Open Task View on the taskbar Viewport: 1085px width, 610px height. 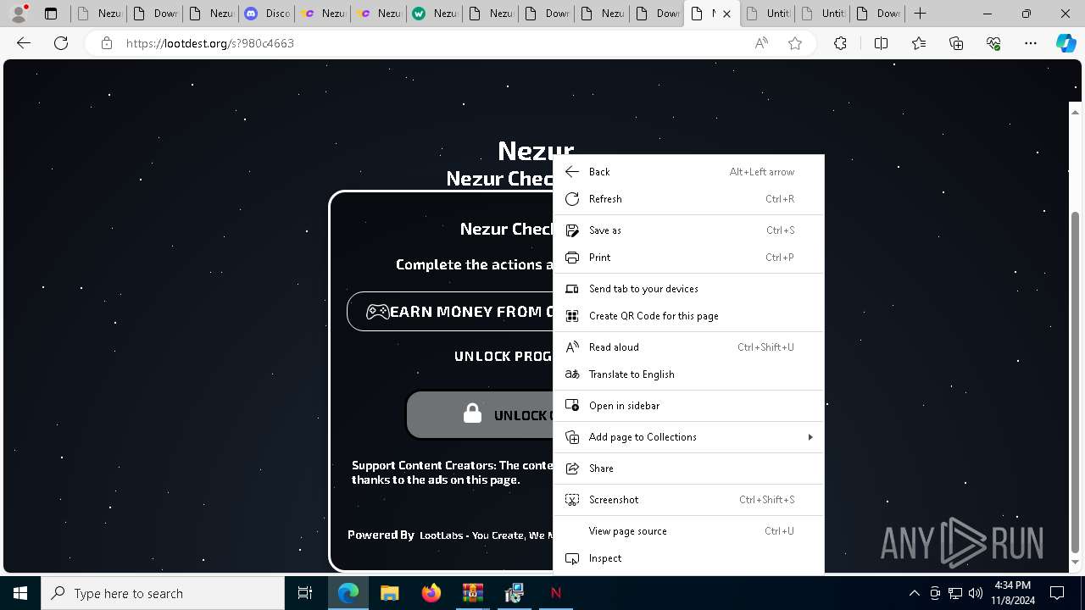click(305, 593)
